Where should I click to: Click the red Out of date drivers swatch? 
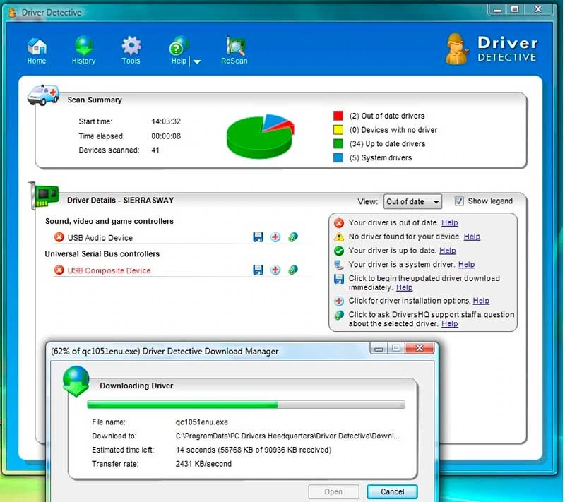tap(338, 116)
